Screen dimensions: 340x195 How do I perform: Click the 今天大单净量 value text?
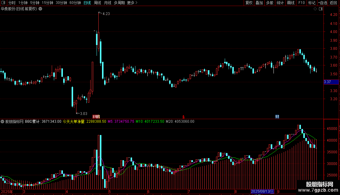(85, 121)
